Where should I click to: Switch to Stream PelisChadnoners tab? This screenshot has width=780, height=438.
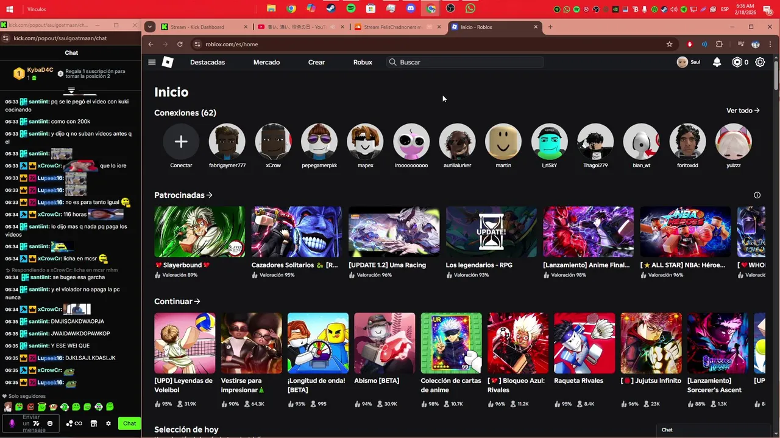click(x=397, y=27)
